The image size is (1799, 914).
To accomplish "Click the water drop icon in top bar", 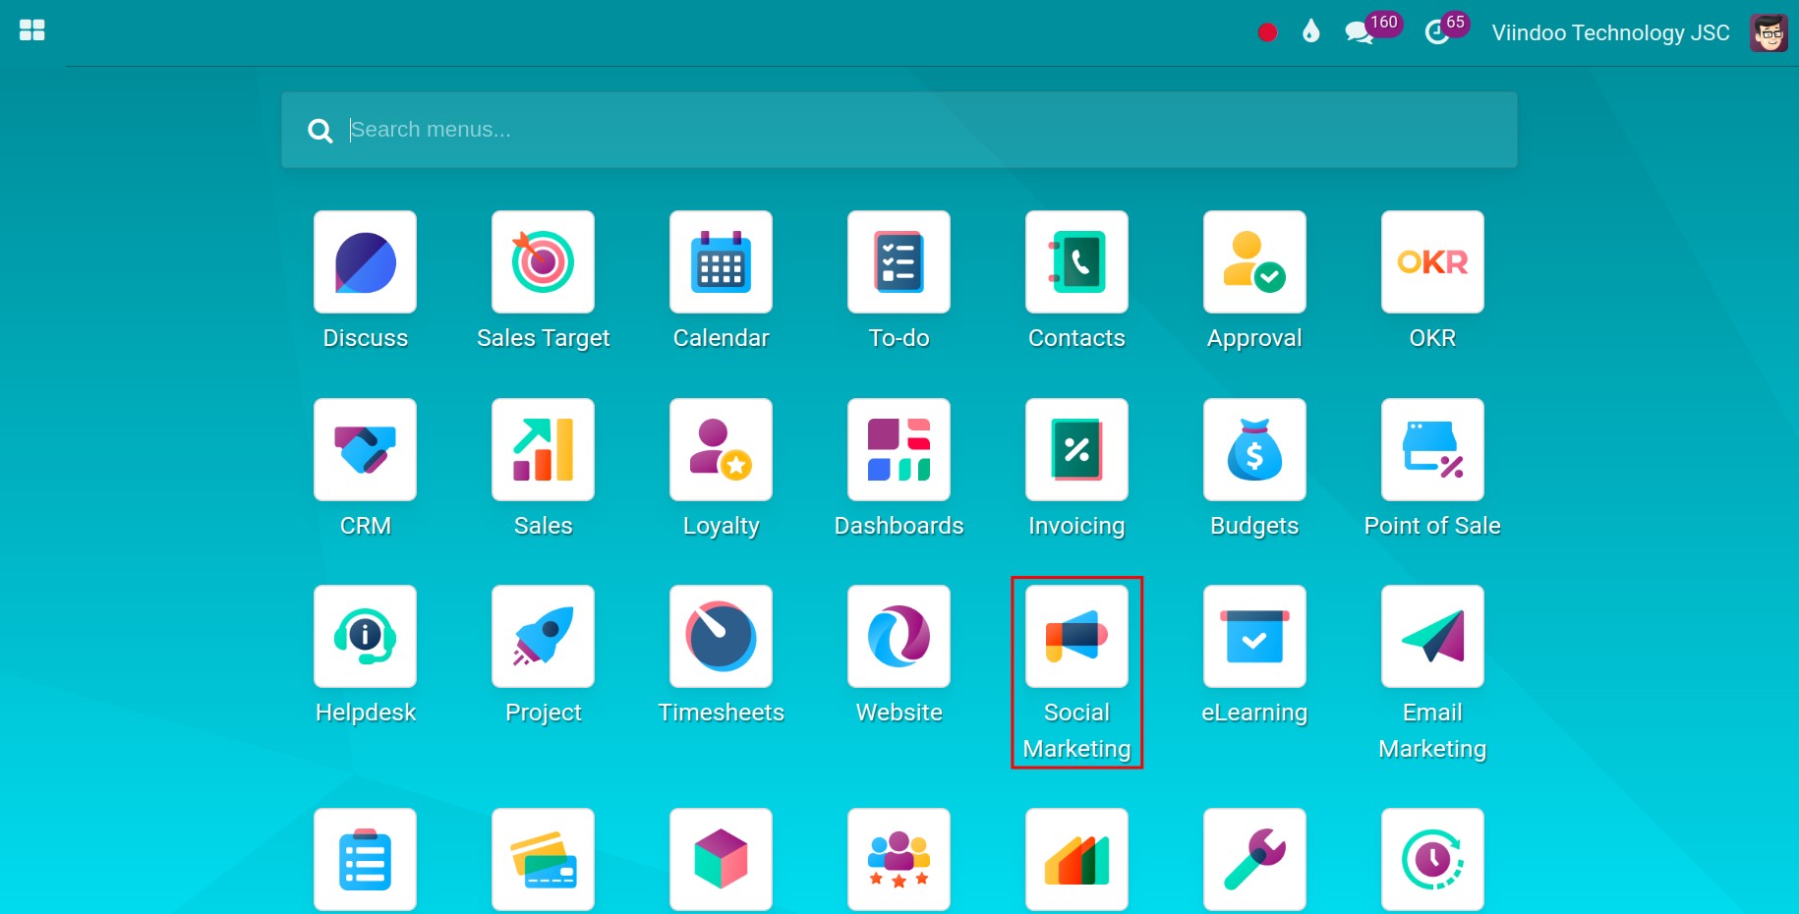I will click(1310, 31).
